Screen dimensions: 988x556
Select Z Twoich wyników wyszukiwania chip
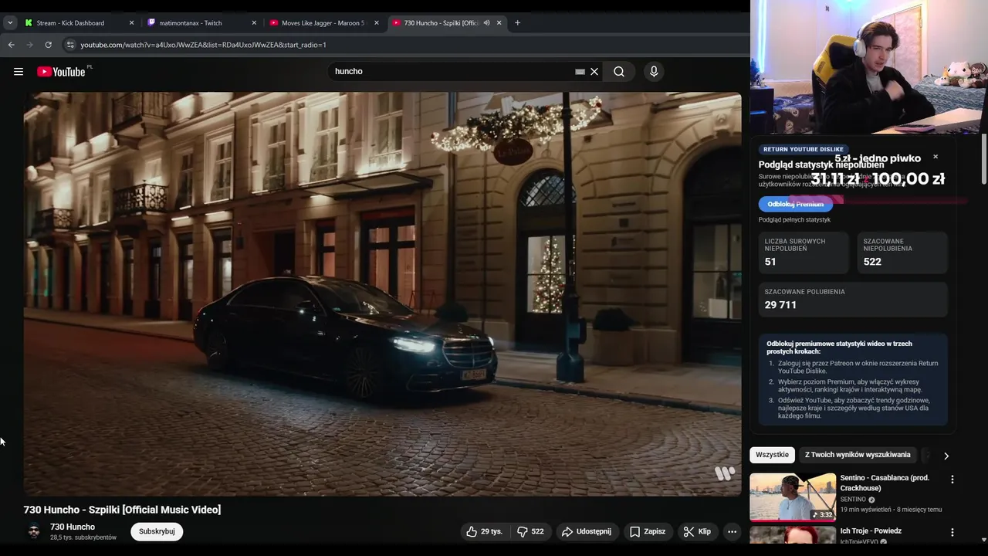[x=858, y=455]
